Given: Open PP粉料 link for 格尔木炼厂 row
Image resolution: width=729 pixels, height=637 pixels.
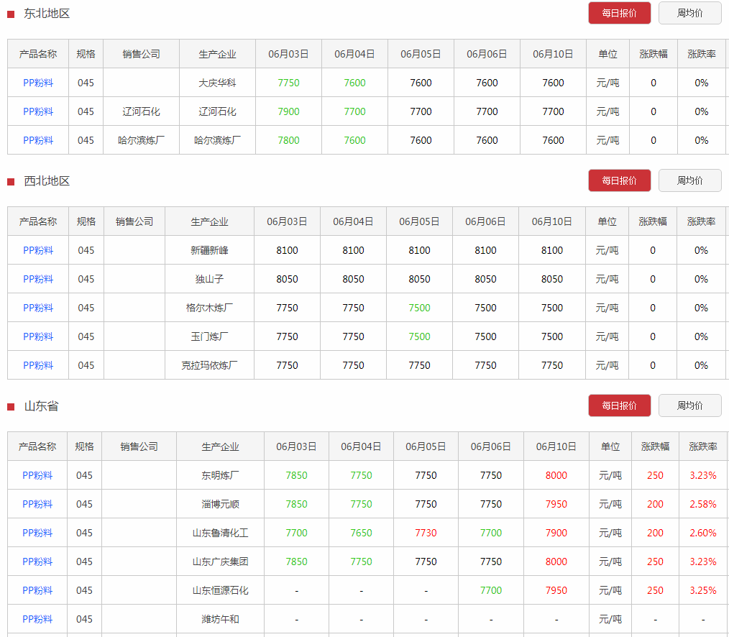Looking at the screenshot, I should pos(38,308).
